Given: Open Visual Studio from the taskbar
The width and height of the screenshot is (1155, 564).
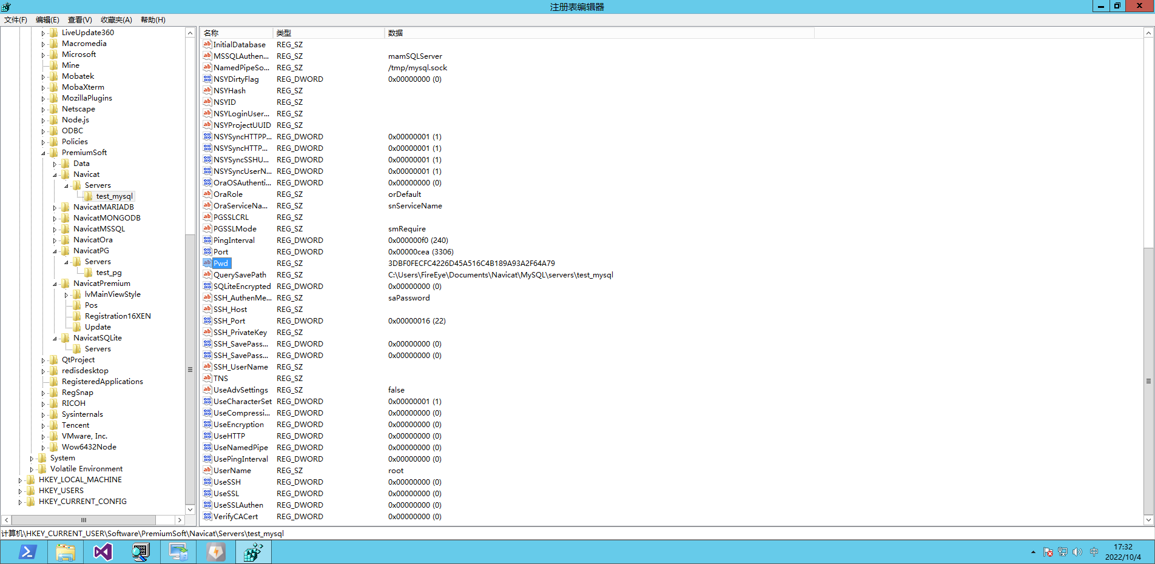Looking at the screenshot, I should pyautogui.click(x=103, y=552).
